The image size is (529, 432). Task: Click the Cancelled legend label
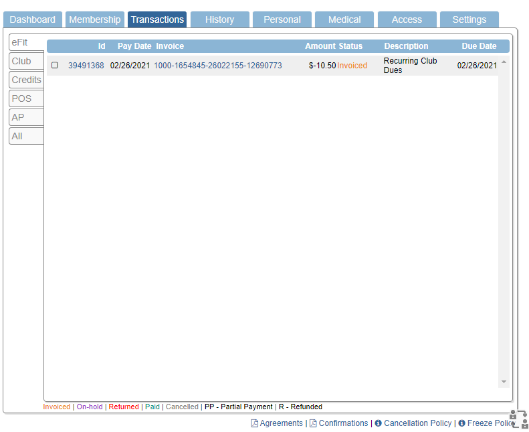pos(182,407)
